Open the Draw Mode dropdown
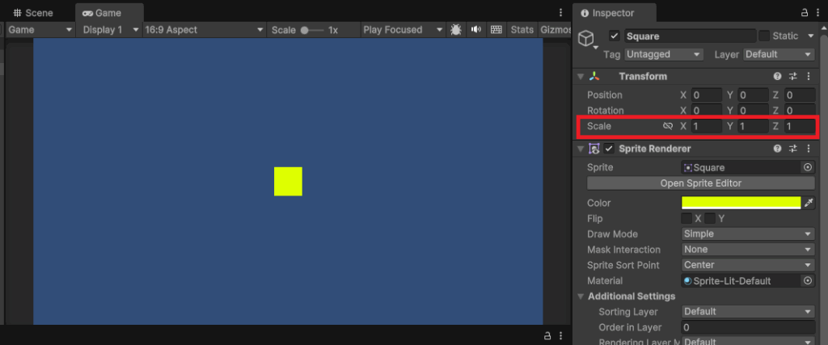The height and width of the screenshot is (345, 828). (748, 234)
